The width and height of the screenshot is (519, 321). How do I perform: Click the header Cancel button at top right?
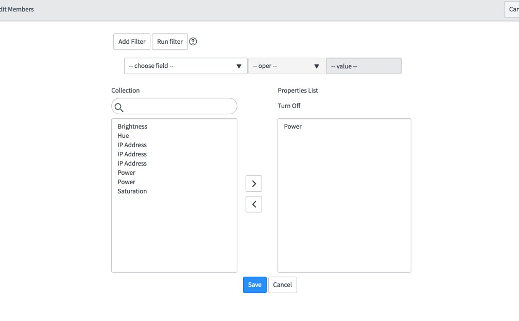click(x=512, y=9)
